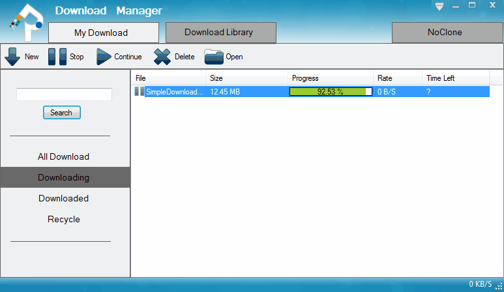
Task: Switch to the My Download tab
Action: [104, 33]
